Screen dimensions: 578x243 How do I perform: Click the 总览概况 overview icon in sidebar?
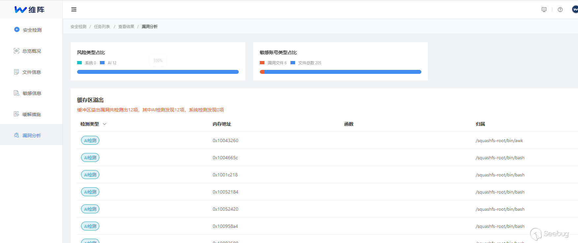click(16, 51)
